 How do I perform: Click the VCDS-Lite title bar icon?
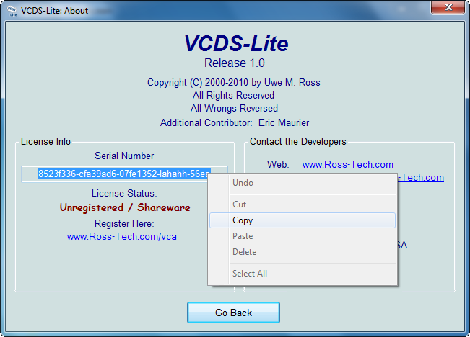pos(12,11)
